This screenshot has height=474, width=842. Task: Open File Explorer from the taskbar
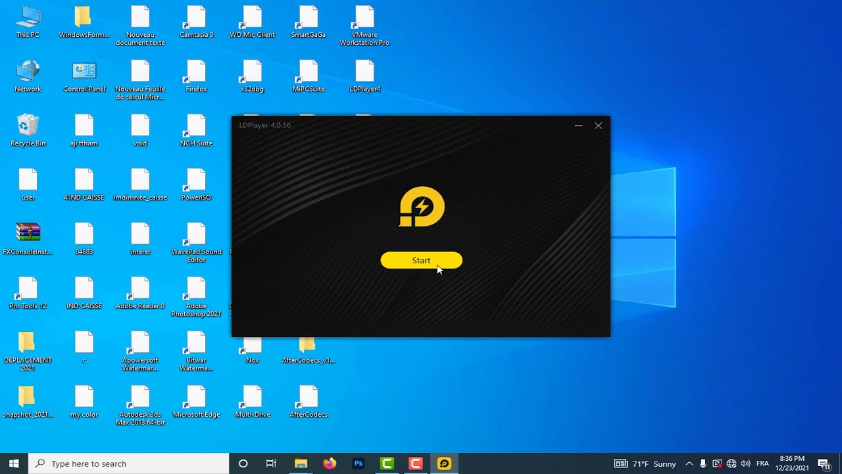[x=301, y=463]
